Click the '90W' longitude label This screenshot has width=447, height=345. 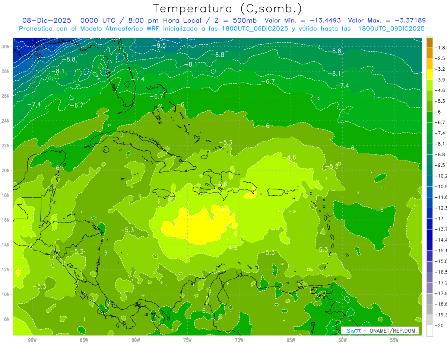click(32, 340)
